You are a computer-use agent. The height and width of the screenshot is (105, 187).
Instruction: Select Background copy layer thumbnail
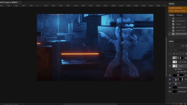175,87
